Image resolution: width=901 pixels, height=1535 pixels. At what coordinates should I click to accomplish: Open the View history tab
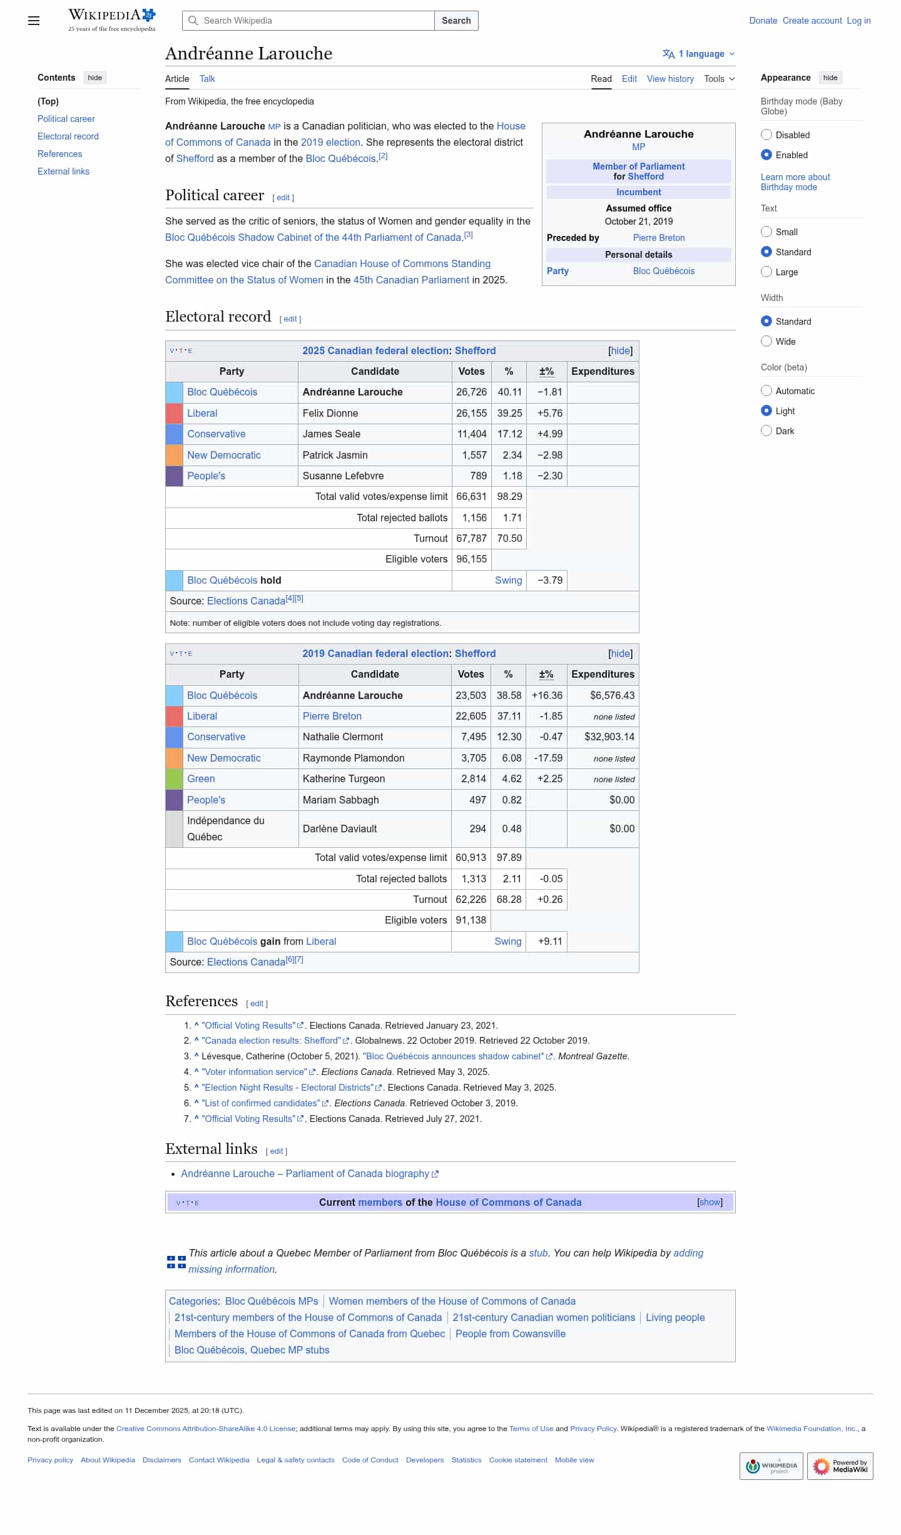click(670, 79)
